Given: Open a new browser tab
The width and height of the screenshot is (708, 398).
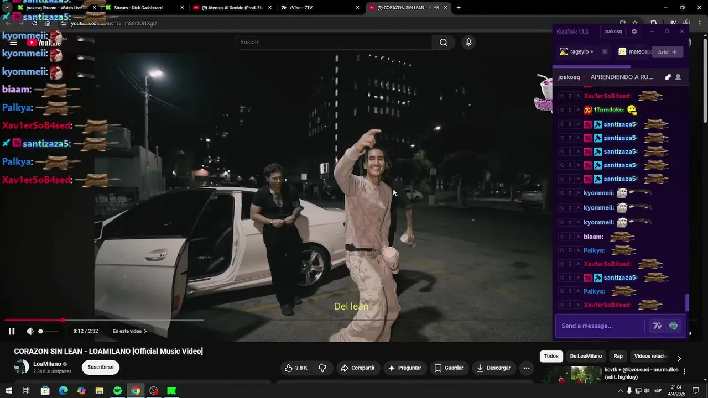Looking at the screenshot, I should pyautogui.click(x=459, y=8).
